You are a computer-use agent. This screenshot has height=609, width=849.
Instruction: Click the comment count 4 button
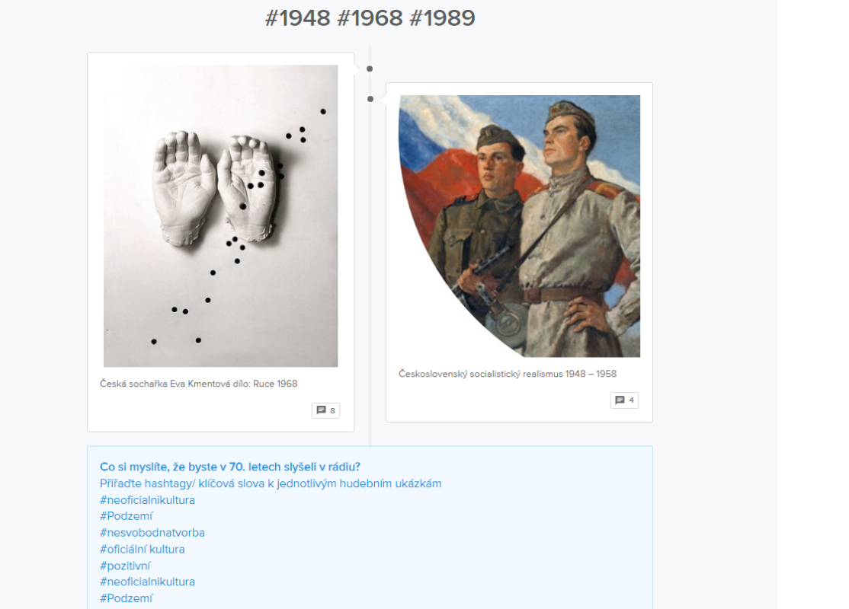[624, 400]
